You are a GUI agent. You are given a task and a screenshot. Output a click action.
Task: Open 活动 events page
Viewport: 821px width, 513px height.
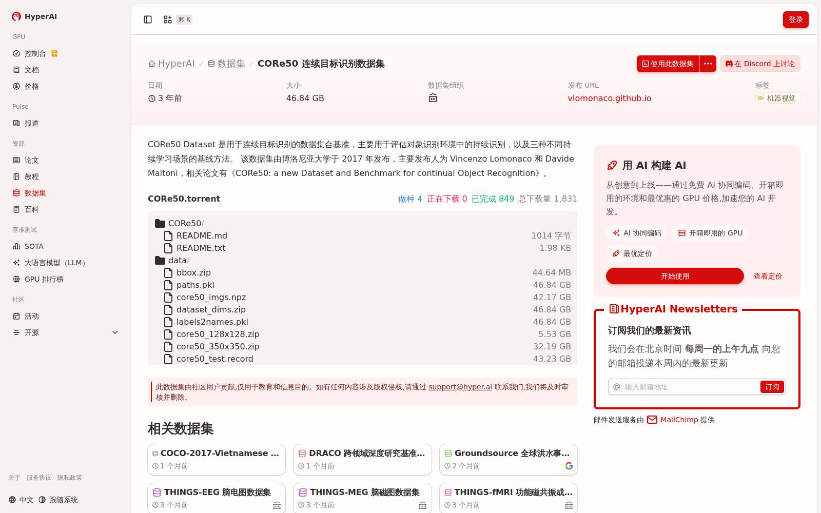point(66,316)
